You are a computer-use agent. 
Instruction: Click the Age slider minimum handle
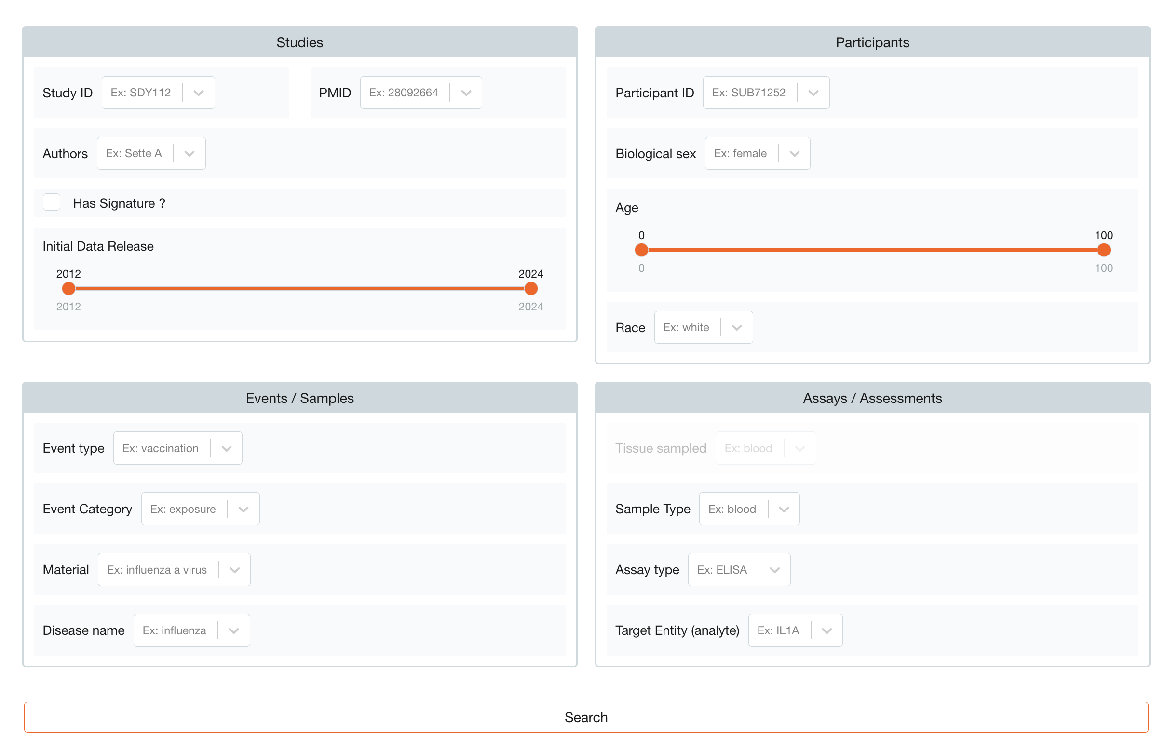[x=641, y=250]
